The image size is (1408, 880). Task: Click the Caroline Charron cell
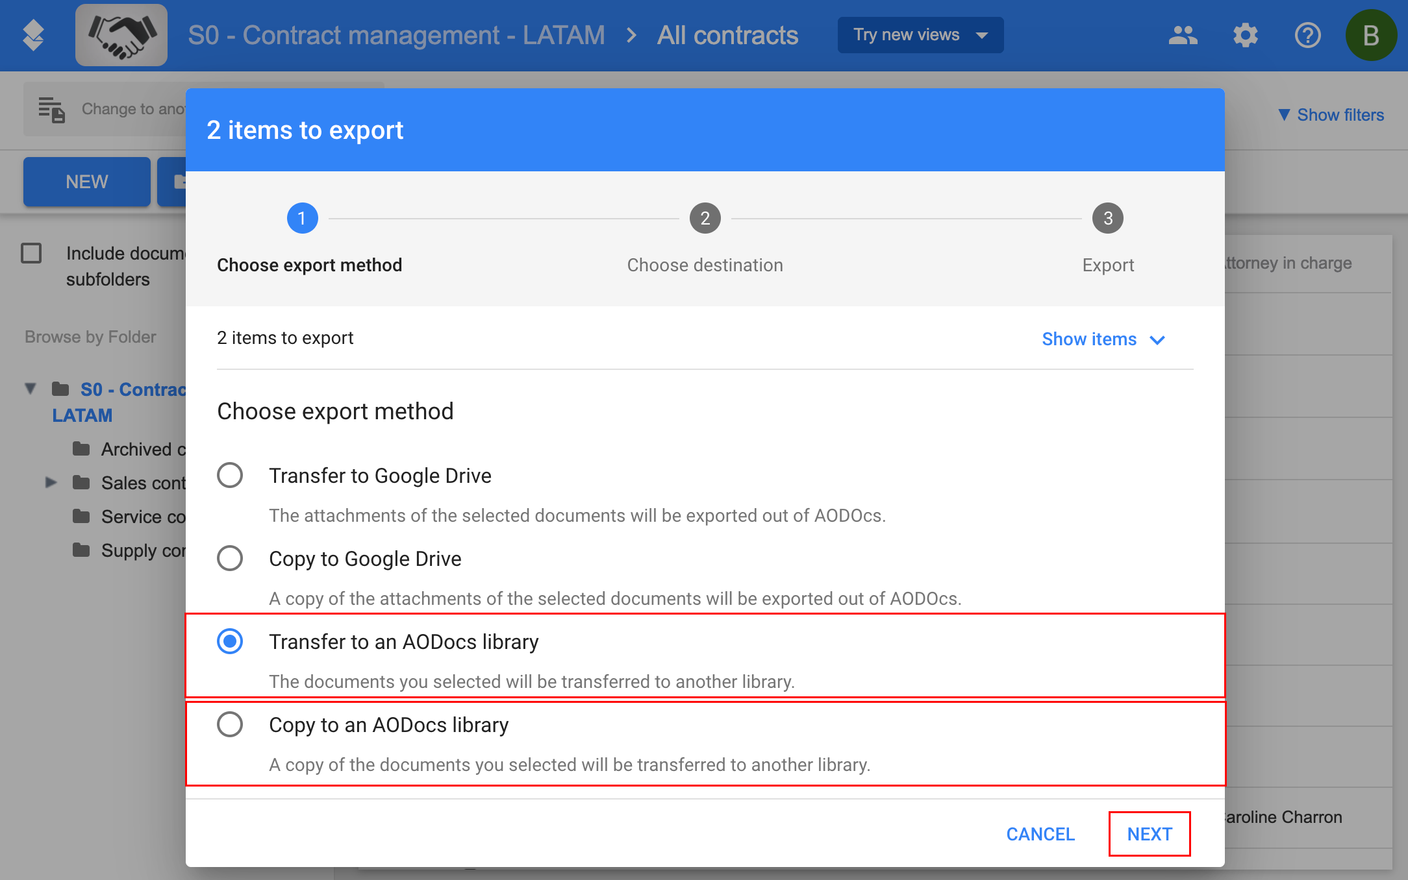pyautogui.click(x=1283, y=817)
